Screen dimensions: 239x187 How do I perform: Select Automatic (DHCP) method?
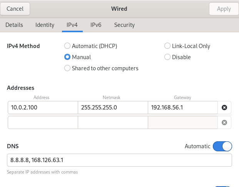[x=67, y=46]
